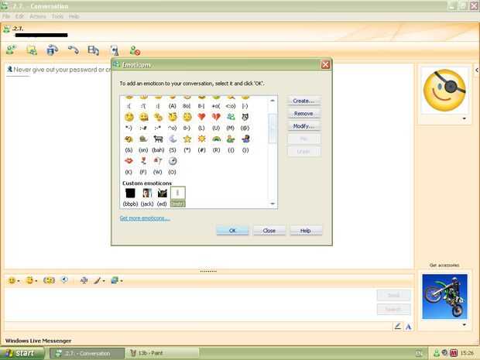Select the sun (#) emoticon
Viewport: 480px width, 360px height.
point(201,139)
